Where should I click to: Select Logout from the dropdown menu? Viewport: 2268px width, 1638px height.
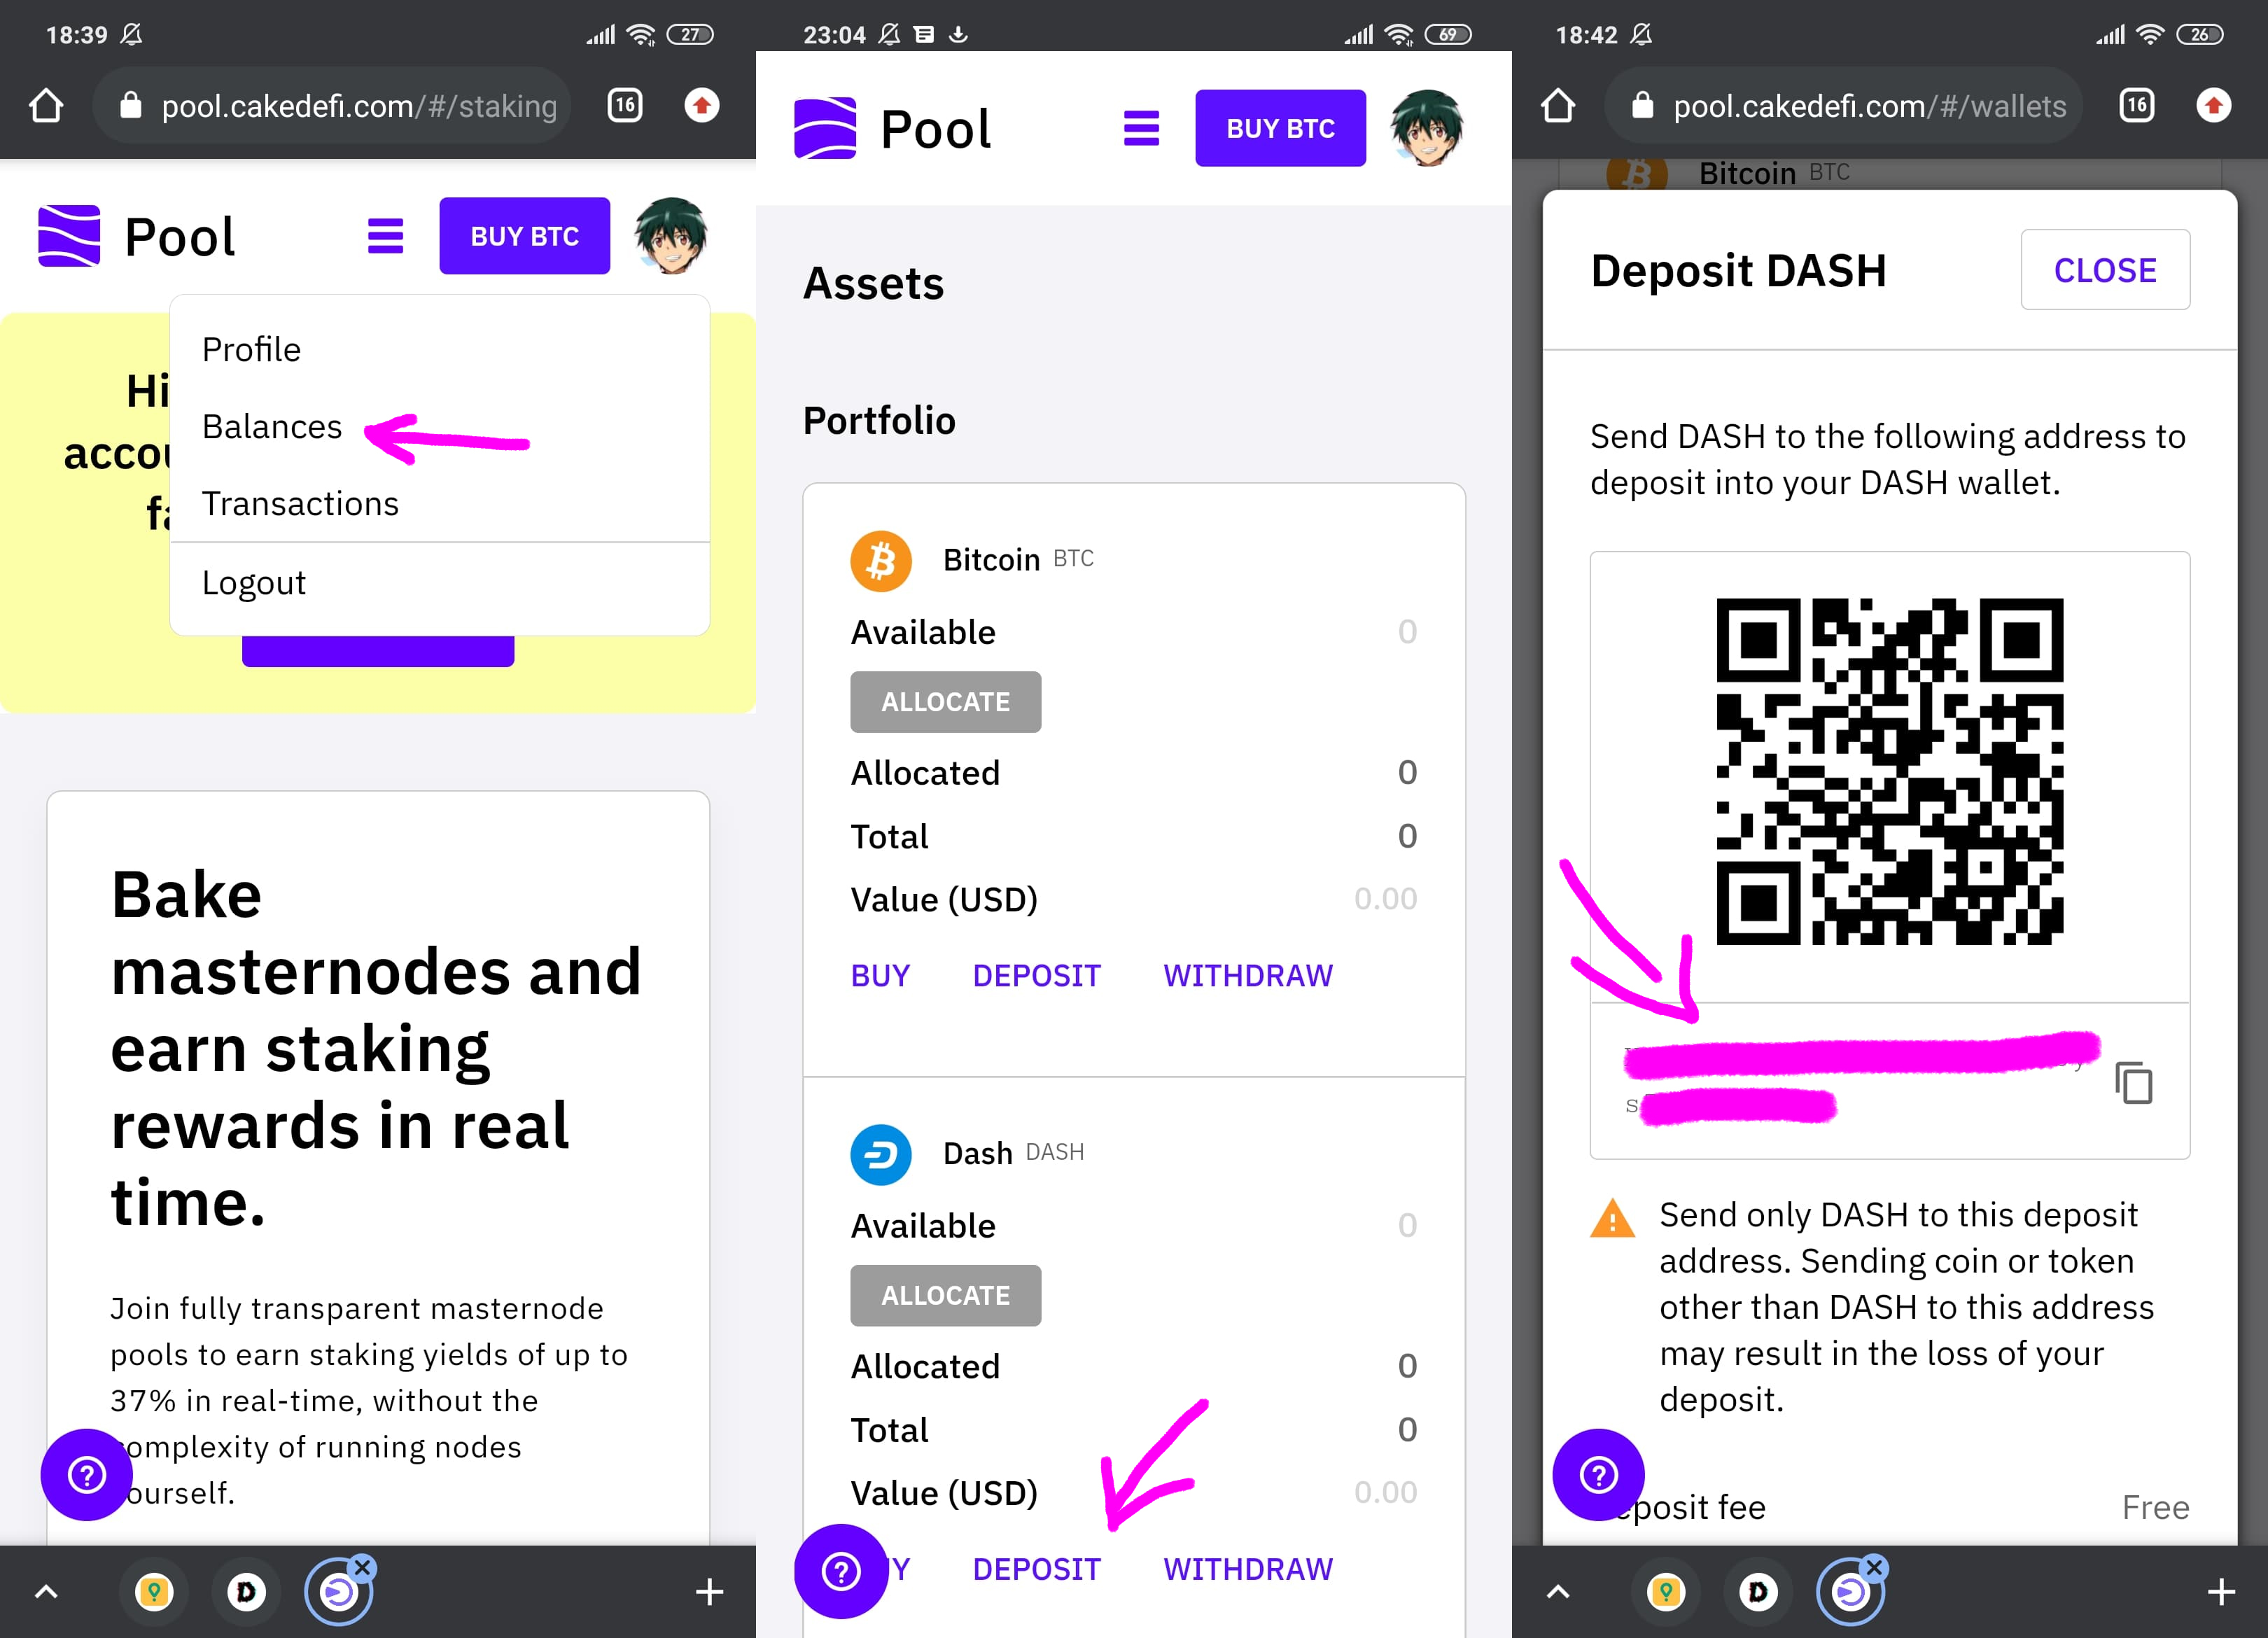click(x=440, y=582)
